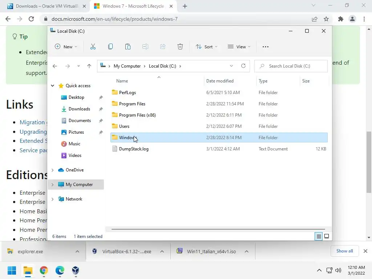Reload the browser page

(x=31, y=19)
